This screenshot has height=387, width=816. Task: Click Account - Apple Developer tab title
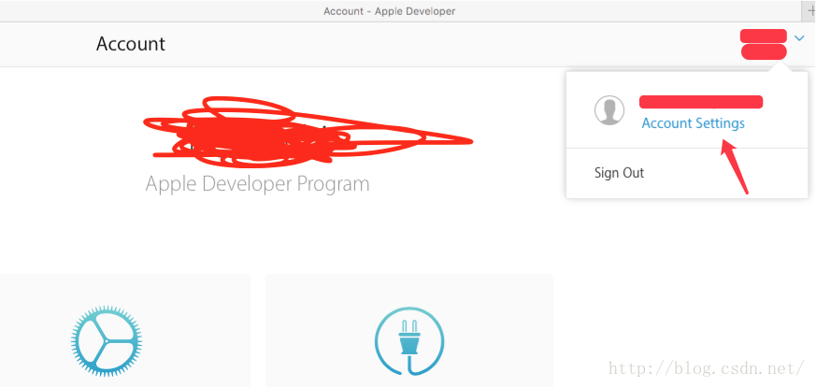(389, 11)
